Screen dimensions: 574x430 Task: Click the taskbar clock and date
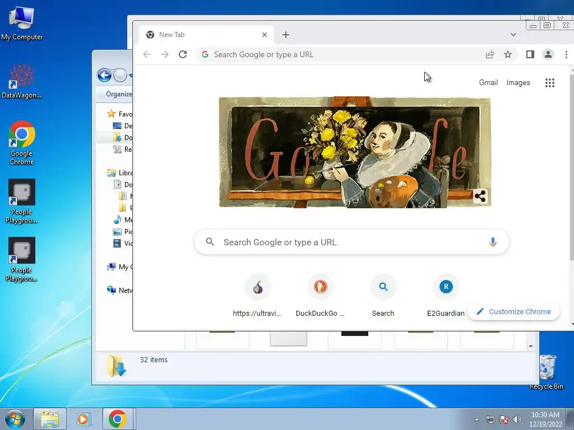point(545,419)
